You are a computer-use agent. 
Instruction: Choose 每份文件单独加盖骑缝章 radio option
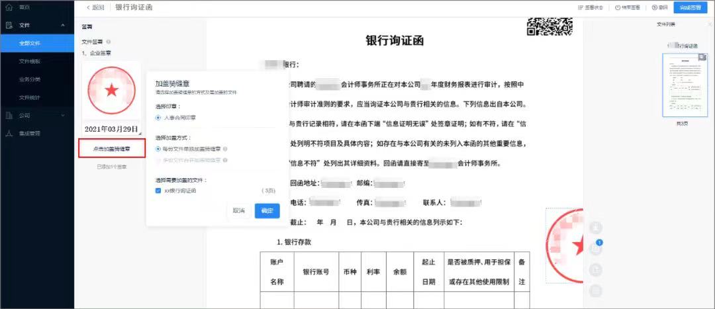coord(158,149)
